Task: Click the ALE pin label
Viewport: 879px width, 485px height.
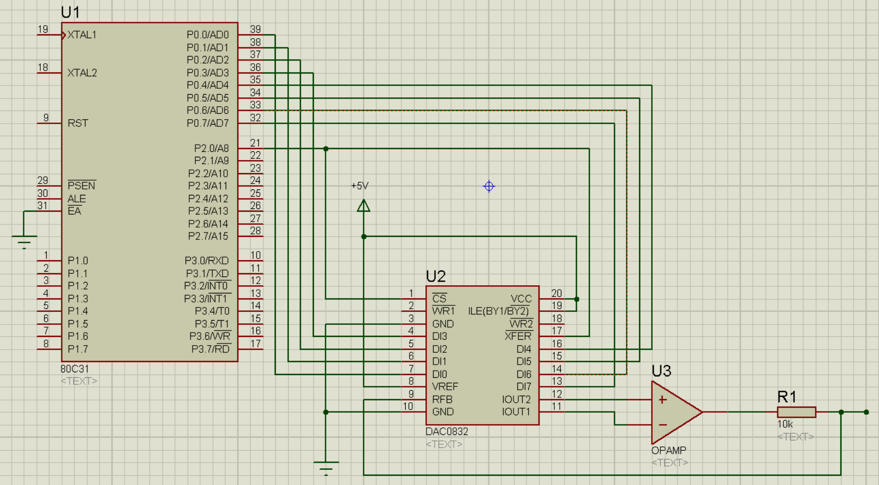Action: (77, 199)
